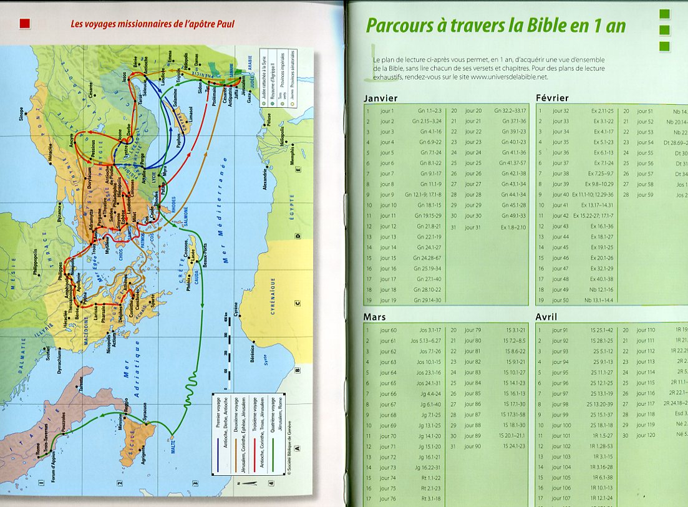Viewport: 688px width, 507px height.
Task: Click the reading "1S 20.1–21.1"
Action: 512,436
